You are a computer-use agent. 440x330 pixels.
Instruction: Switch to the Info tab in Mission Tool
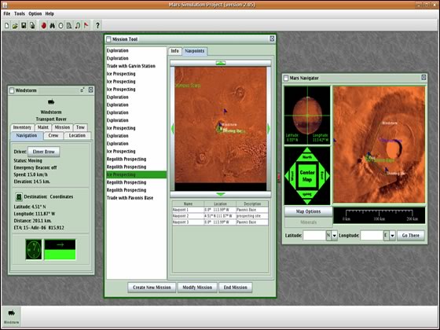point(174,51)
